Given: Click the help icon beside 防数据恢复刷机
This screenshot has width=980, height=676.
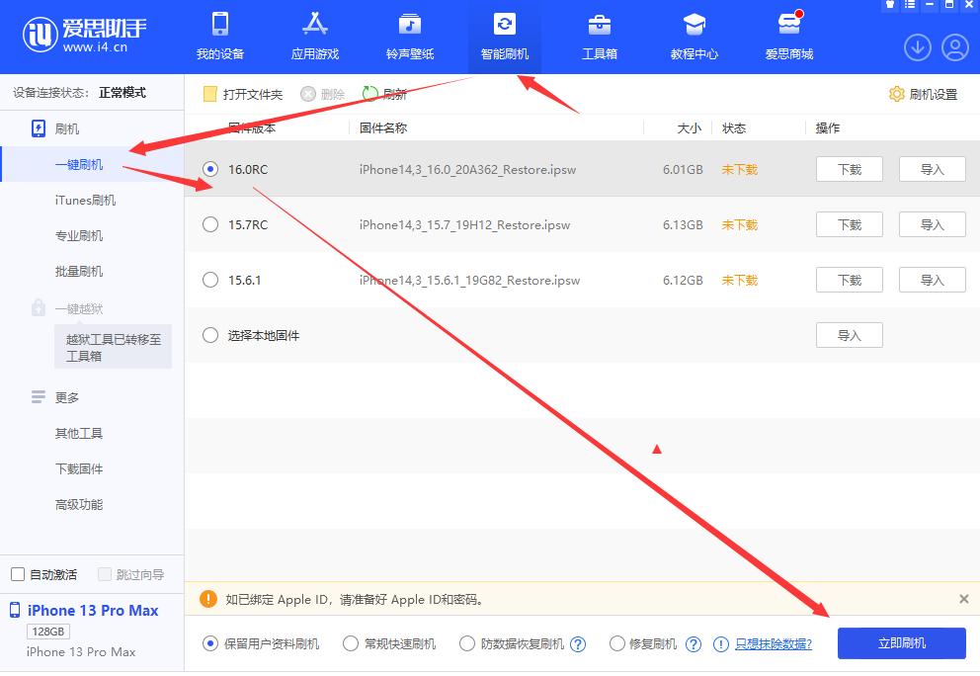Looking at the screenshot, I should [579, 644].
